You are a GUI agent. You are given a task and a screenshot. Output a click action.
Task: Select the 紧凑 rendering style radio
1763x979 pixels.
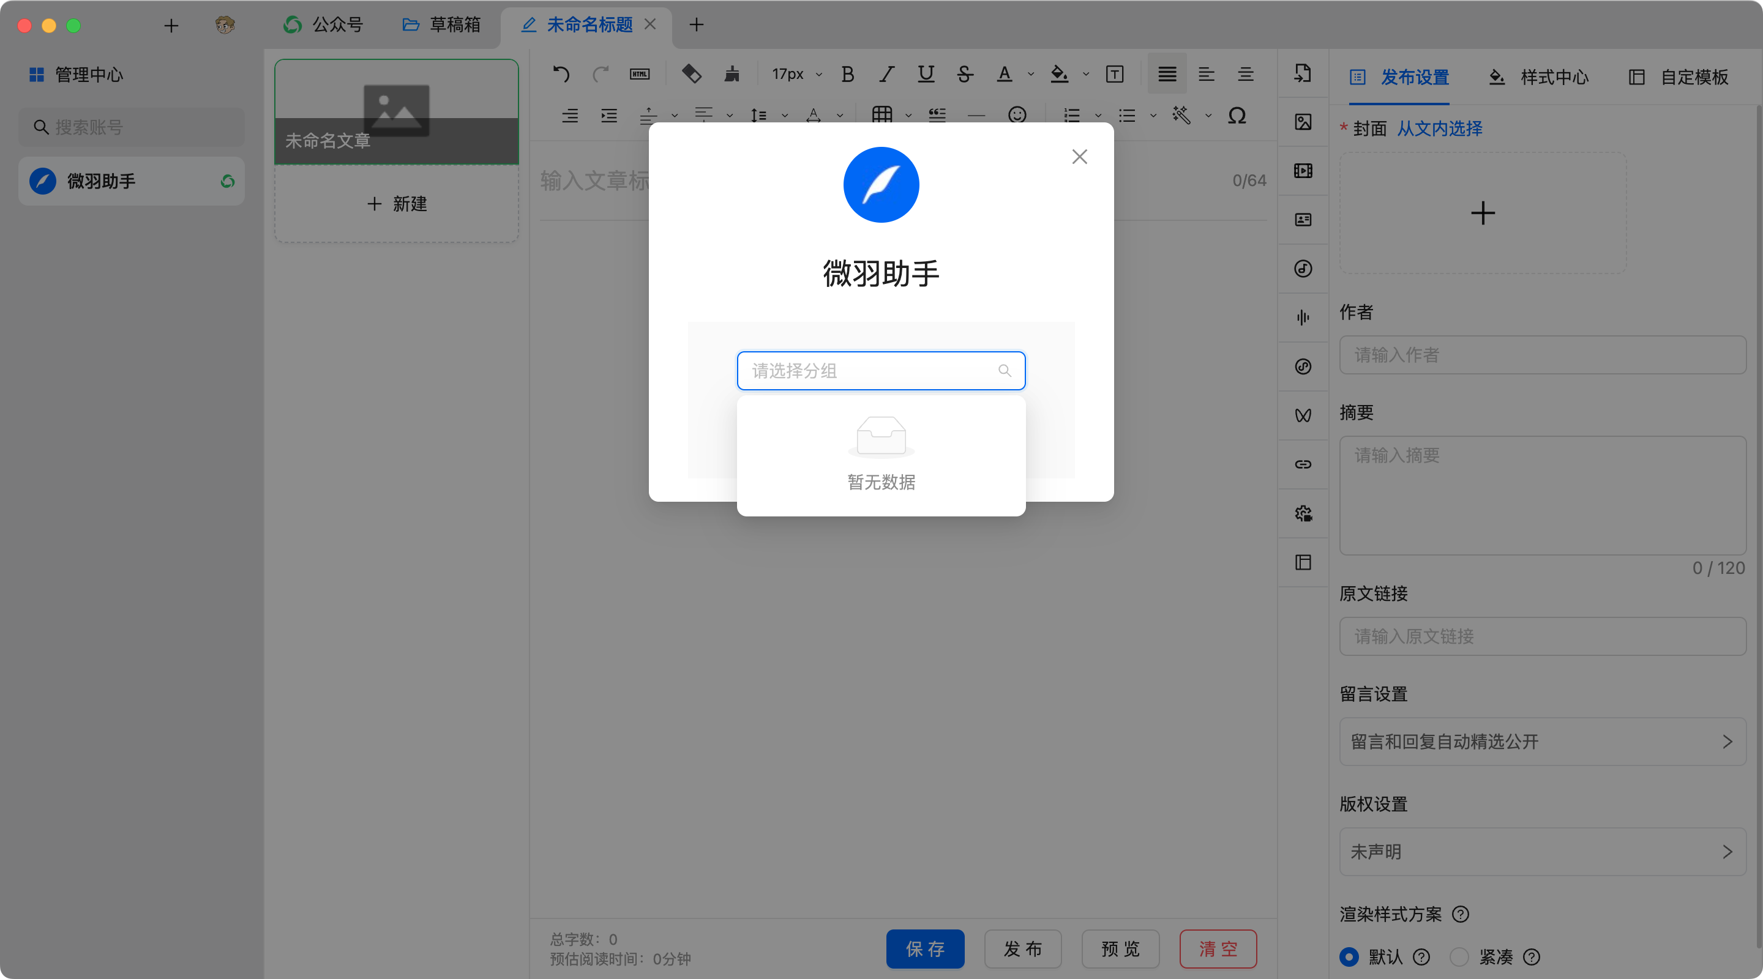coord(1459,956)
